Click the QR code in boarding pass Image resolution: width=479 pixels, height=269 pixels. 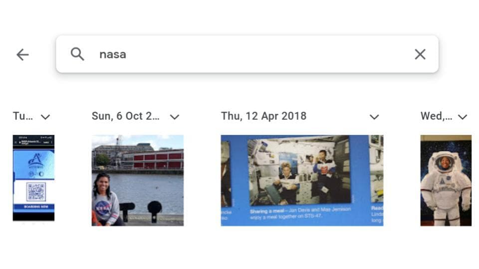click(36, 191)
